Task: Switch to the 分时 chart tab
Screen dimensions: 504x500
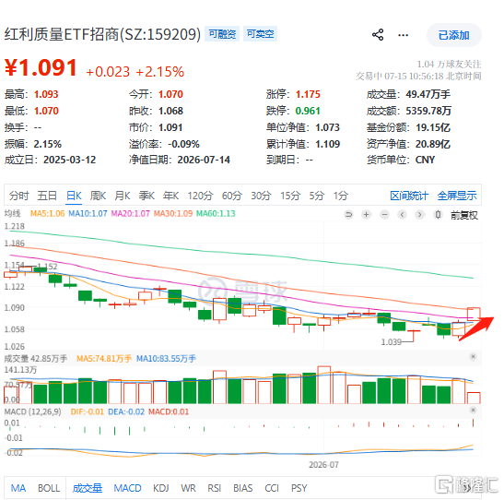Action: [x=19, y=196]
